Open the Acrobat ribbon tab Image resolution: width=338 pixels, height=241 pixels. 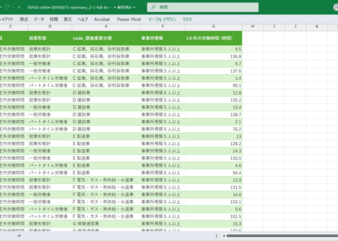(102, 19)
